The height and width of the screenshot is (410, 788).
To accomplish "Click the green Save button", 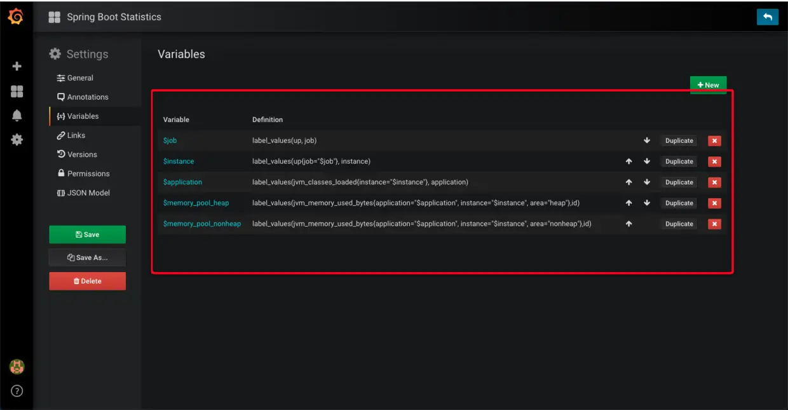I will 88,235.
